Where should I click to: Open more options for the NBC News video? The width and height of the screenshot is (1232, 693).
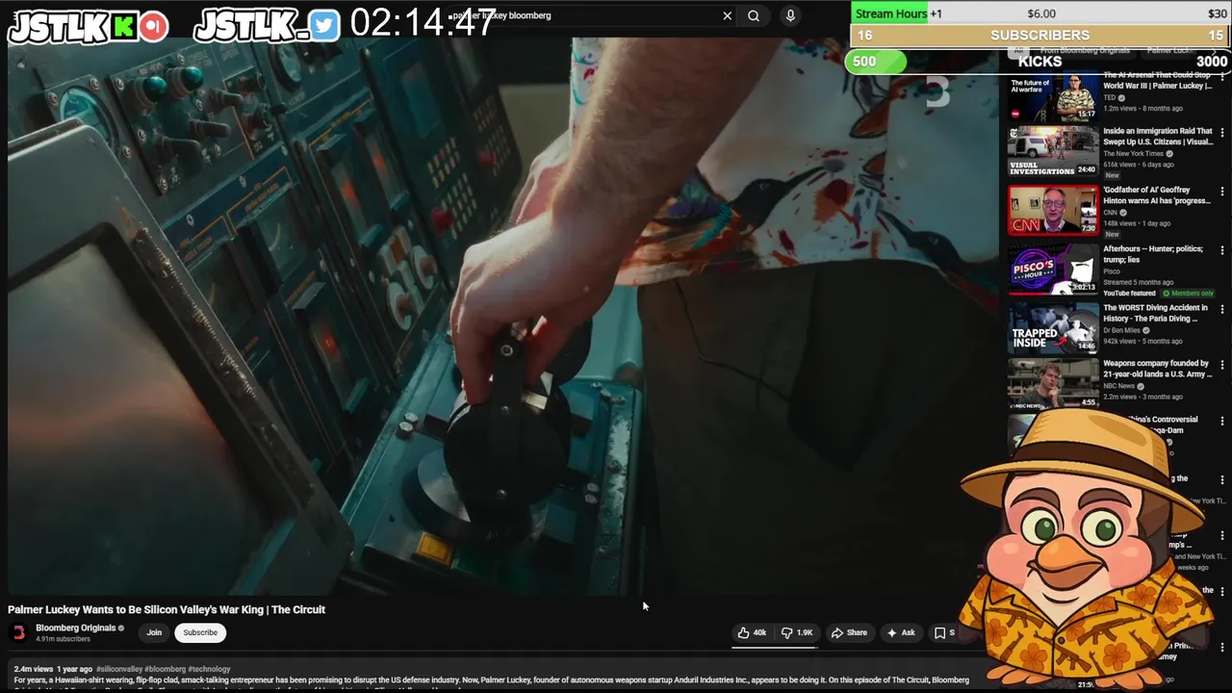(x=1222, y=366)
